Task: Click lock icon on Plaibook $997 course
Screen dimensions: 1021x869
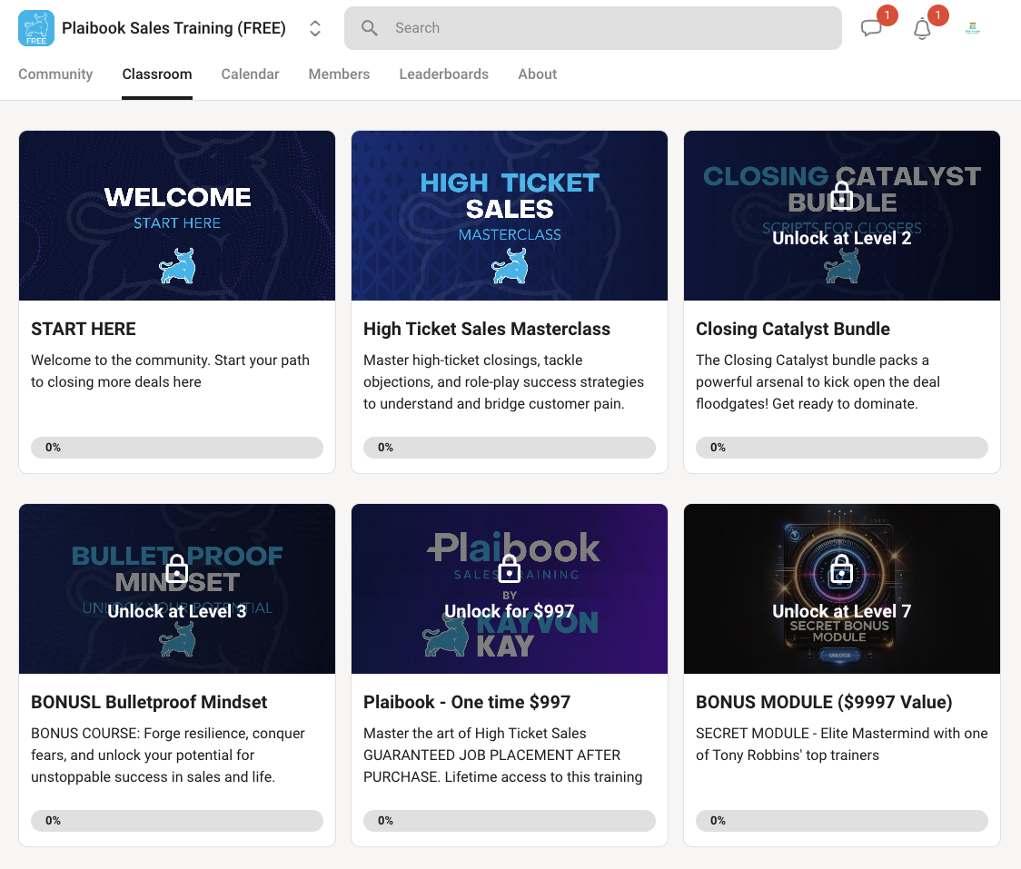Action: (510, 569)
